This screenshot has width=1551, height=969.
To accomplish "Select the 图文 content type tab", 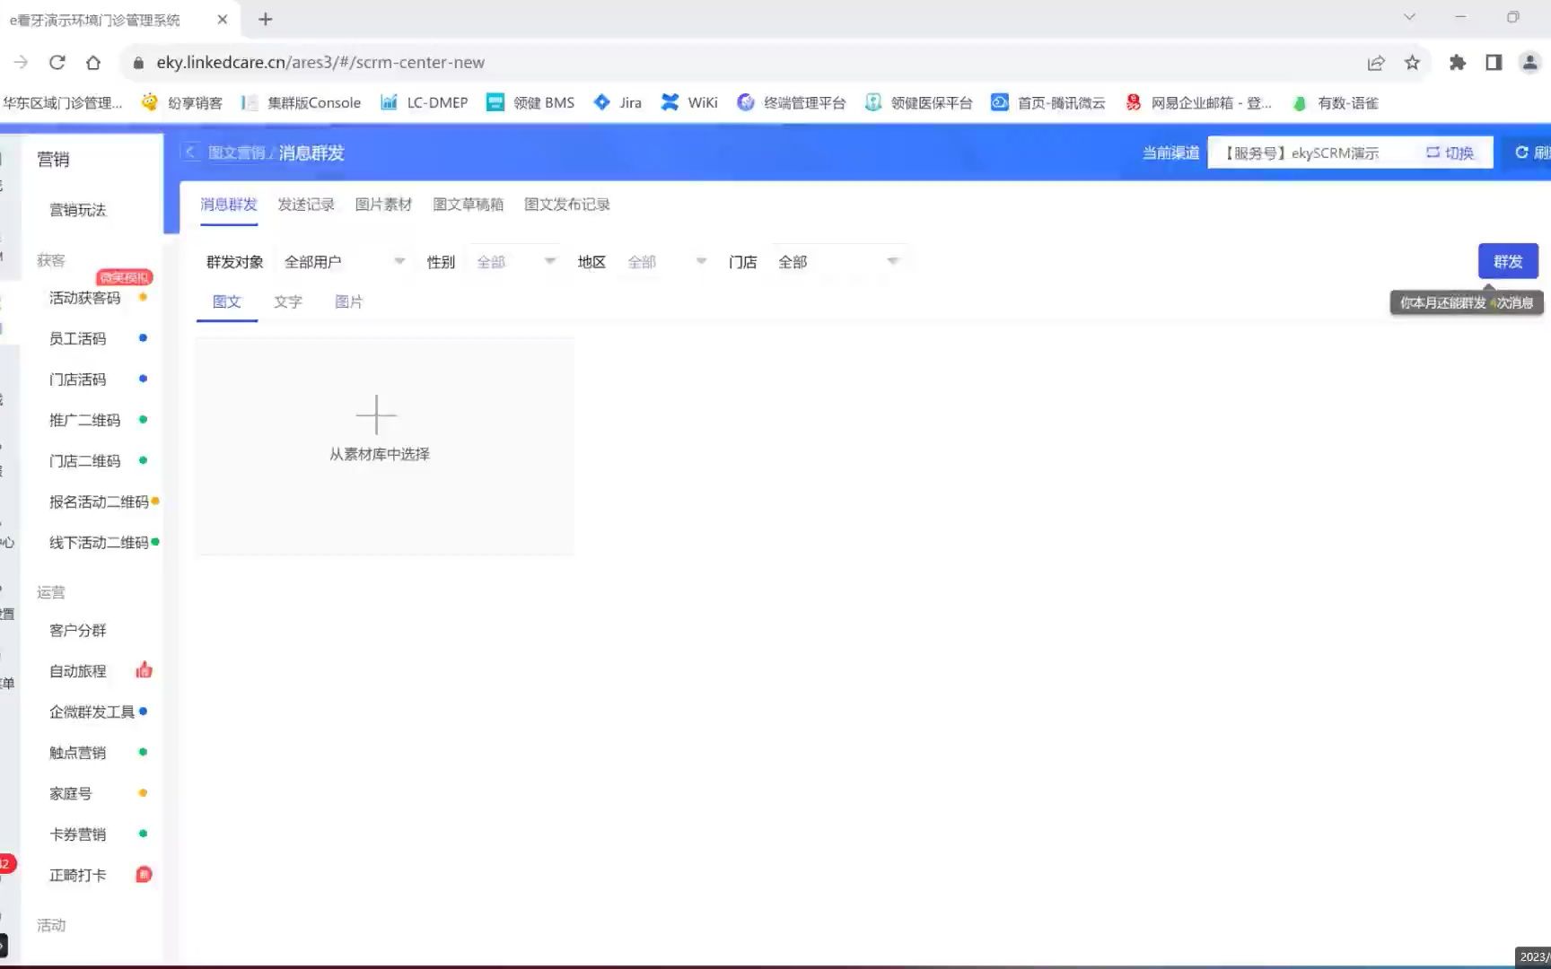I will point(226,301).
